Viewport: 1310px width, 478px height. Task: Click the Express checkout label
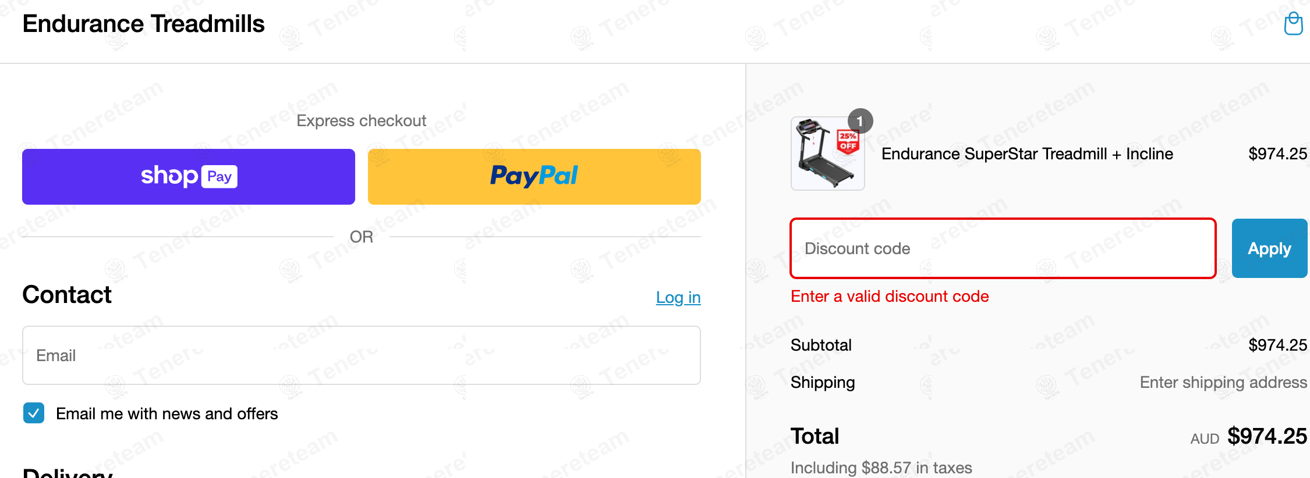coord(361,120)
